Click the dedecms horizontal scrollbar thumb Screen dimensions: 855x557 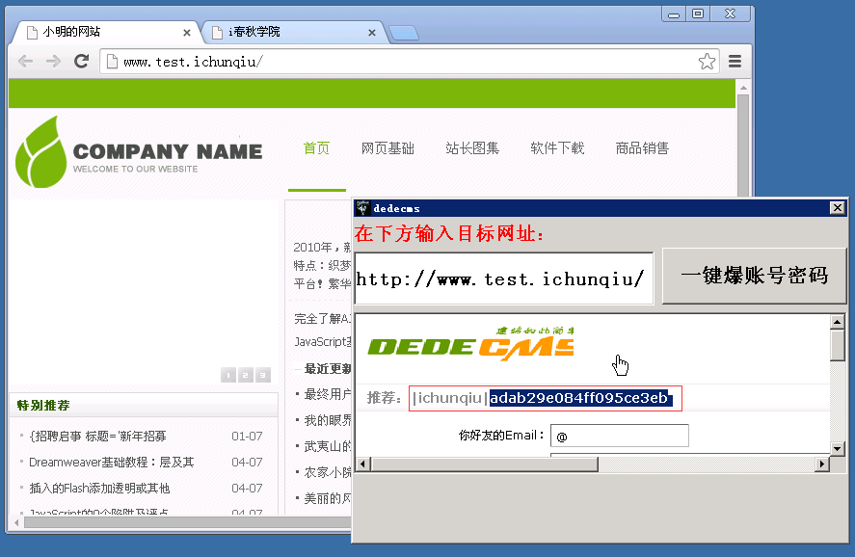484,464
